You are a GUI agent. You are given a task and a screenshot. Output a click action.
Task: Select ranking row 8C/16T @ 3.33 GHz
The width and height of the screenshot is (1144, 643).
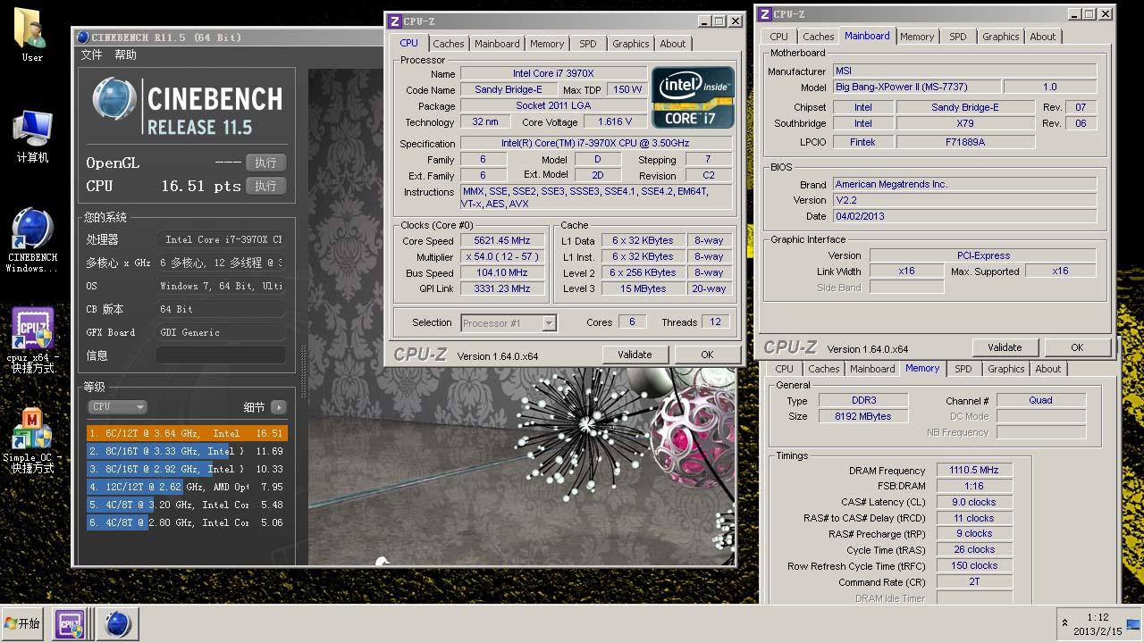(187, 451)
